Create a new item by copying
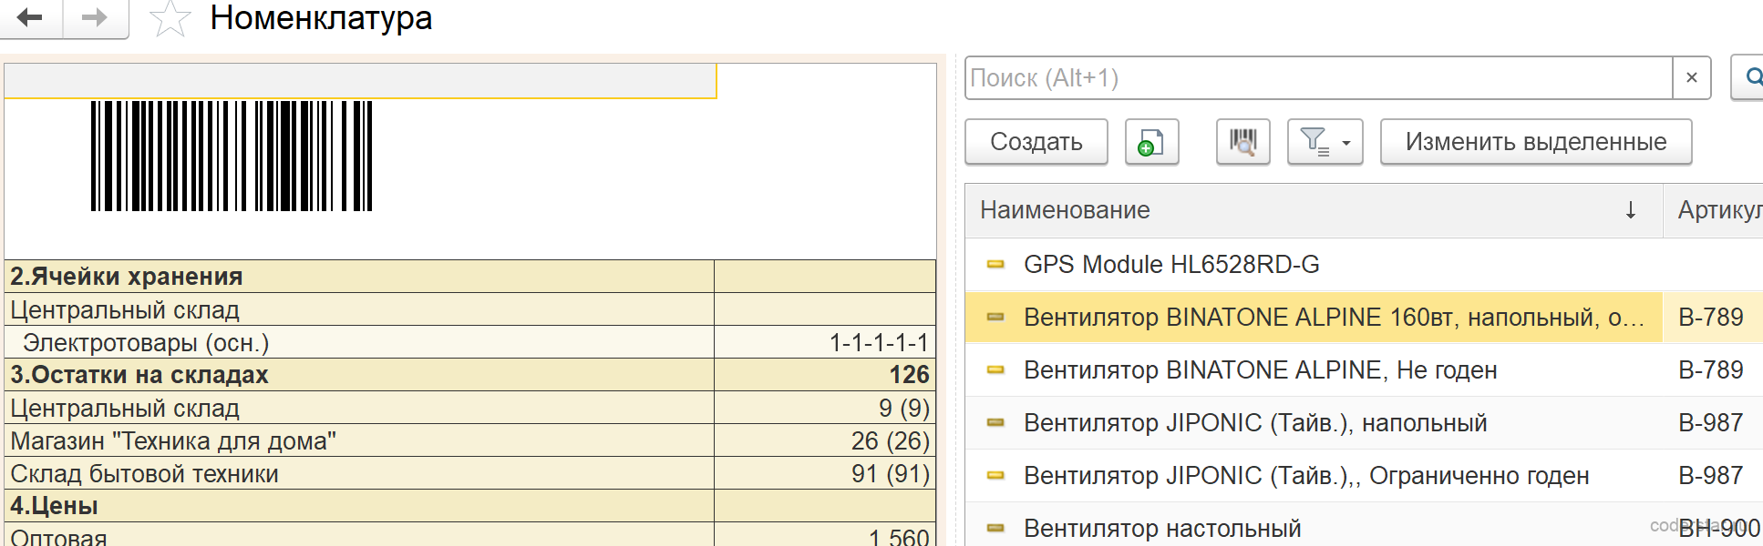Screen dimensions: 1763x546 point(1152,142)
